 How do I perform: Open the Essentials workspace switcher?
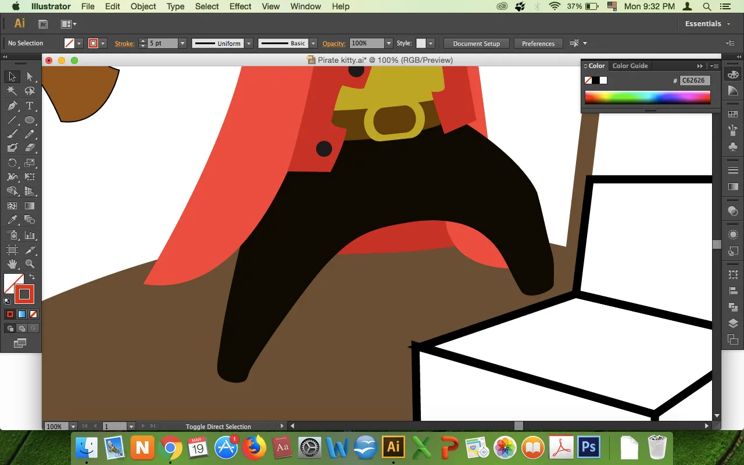(x=707, y=24)
